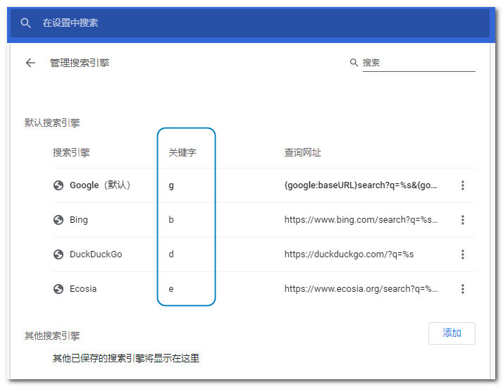Image resolution: width=503 pixels, height=387 pixels.
Task: Click the keyword 'b' for Bing
Action: [171, 220]
